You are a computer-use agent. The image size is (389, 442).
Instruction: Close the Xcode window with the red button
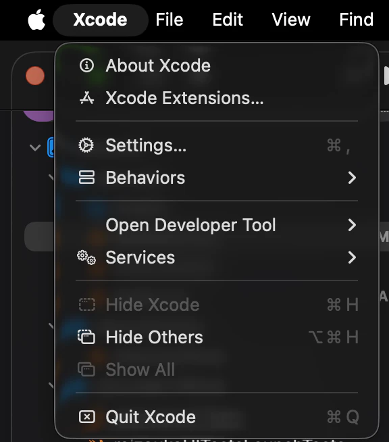(x=35, y=76)
